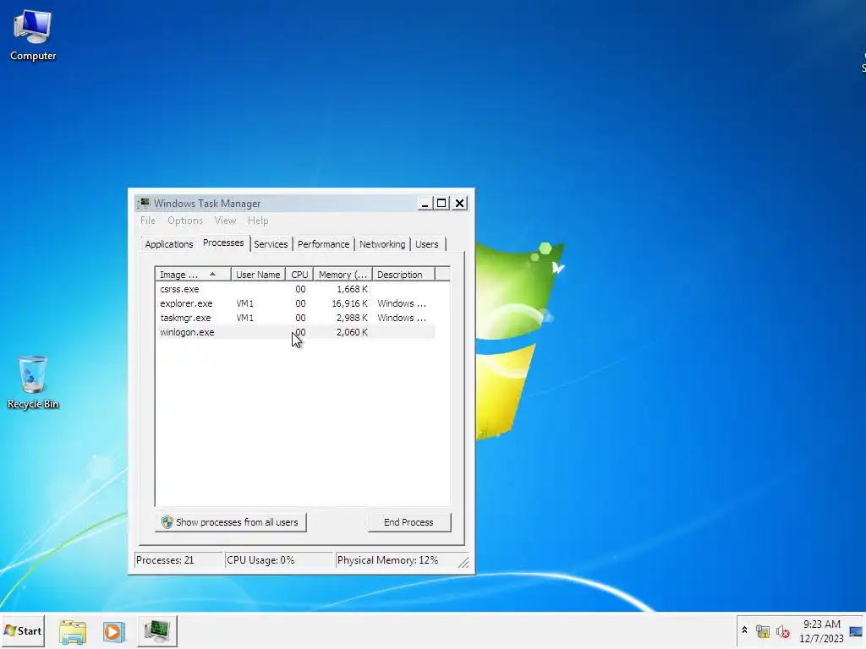866x649 pixels.
Task: Open the Performance tab
Action: coord(324,244)
